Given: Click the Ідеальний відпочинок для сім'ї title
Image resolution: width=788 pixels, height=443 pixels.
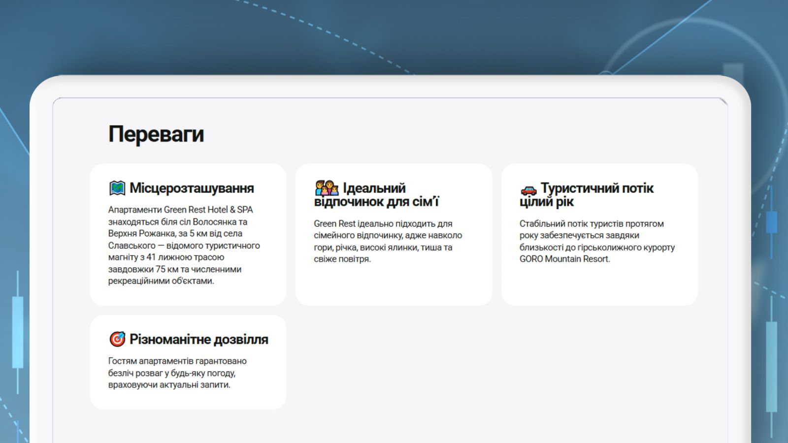Looking at the screenshot, I should pos(376,195).
